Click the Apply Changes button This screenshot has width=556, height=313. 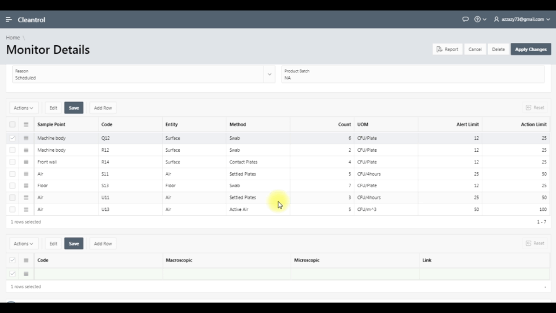(x=531, y=49)
